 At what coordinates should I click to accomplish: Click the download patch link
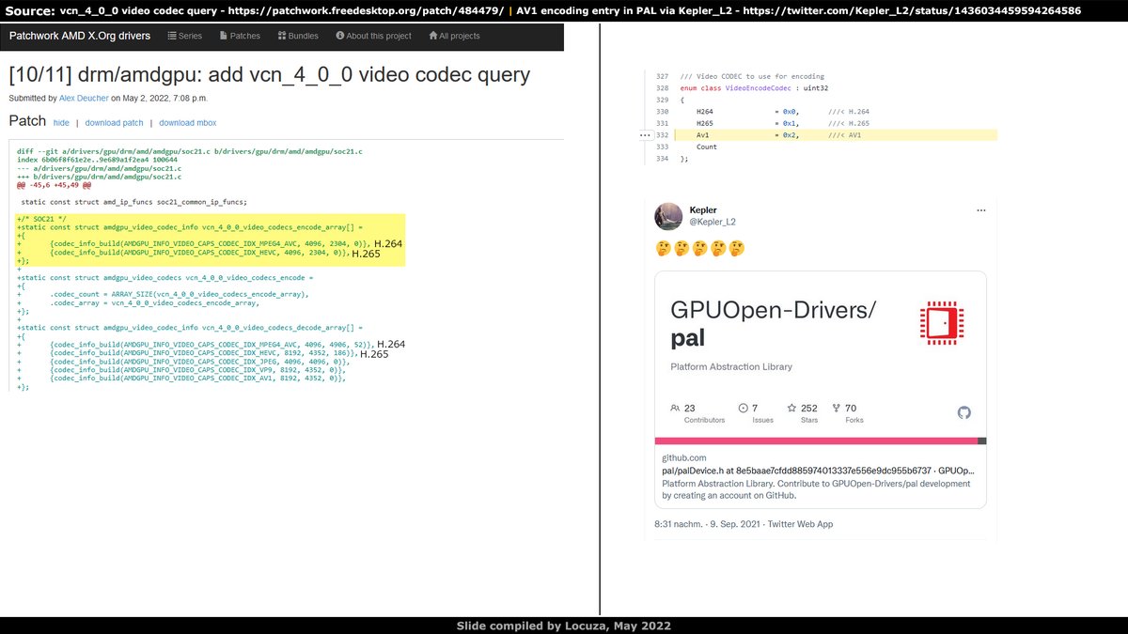(114, 123)
